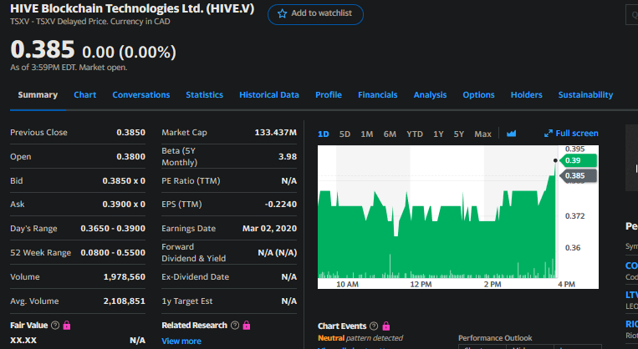Open the chart type area icon

point(512,134)
